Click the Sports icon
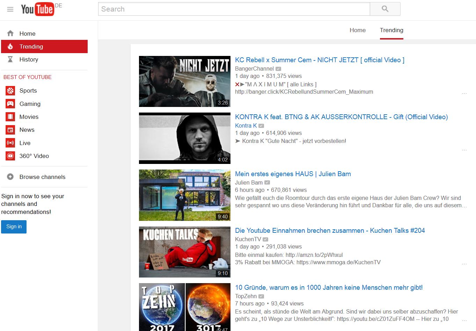The image size is (476, 331). click(10, 91)
